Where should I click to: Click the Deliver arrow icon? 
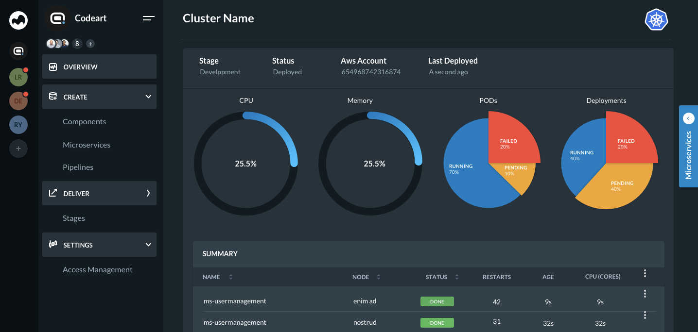[53, 193]
